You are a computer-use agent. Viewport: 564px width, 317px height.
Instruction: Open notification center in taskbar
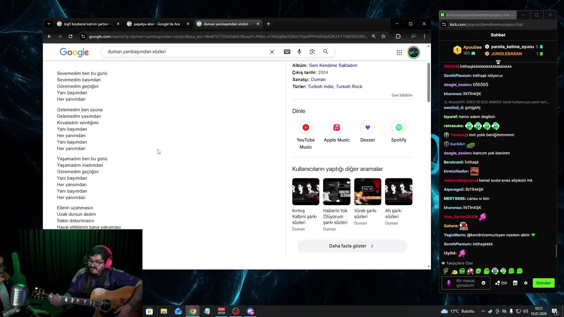coord(554,311)
